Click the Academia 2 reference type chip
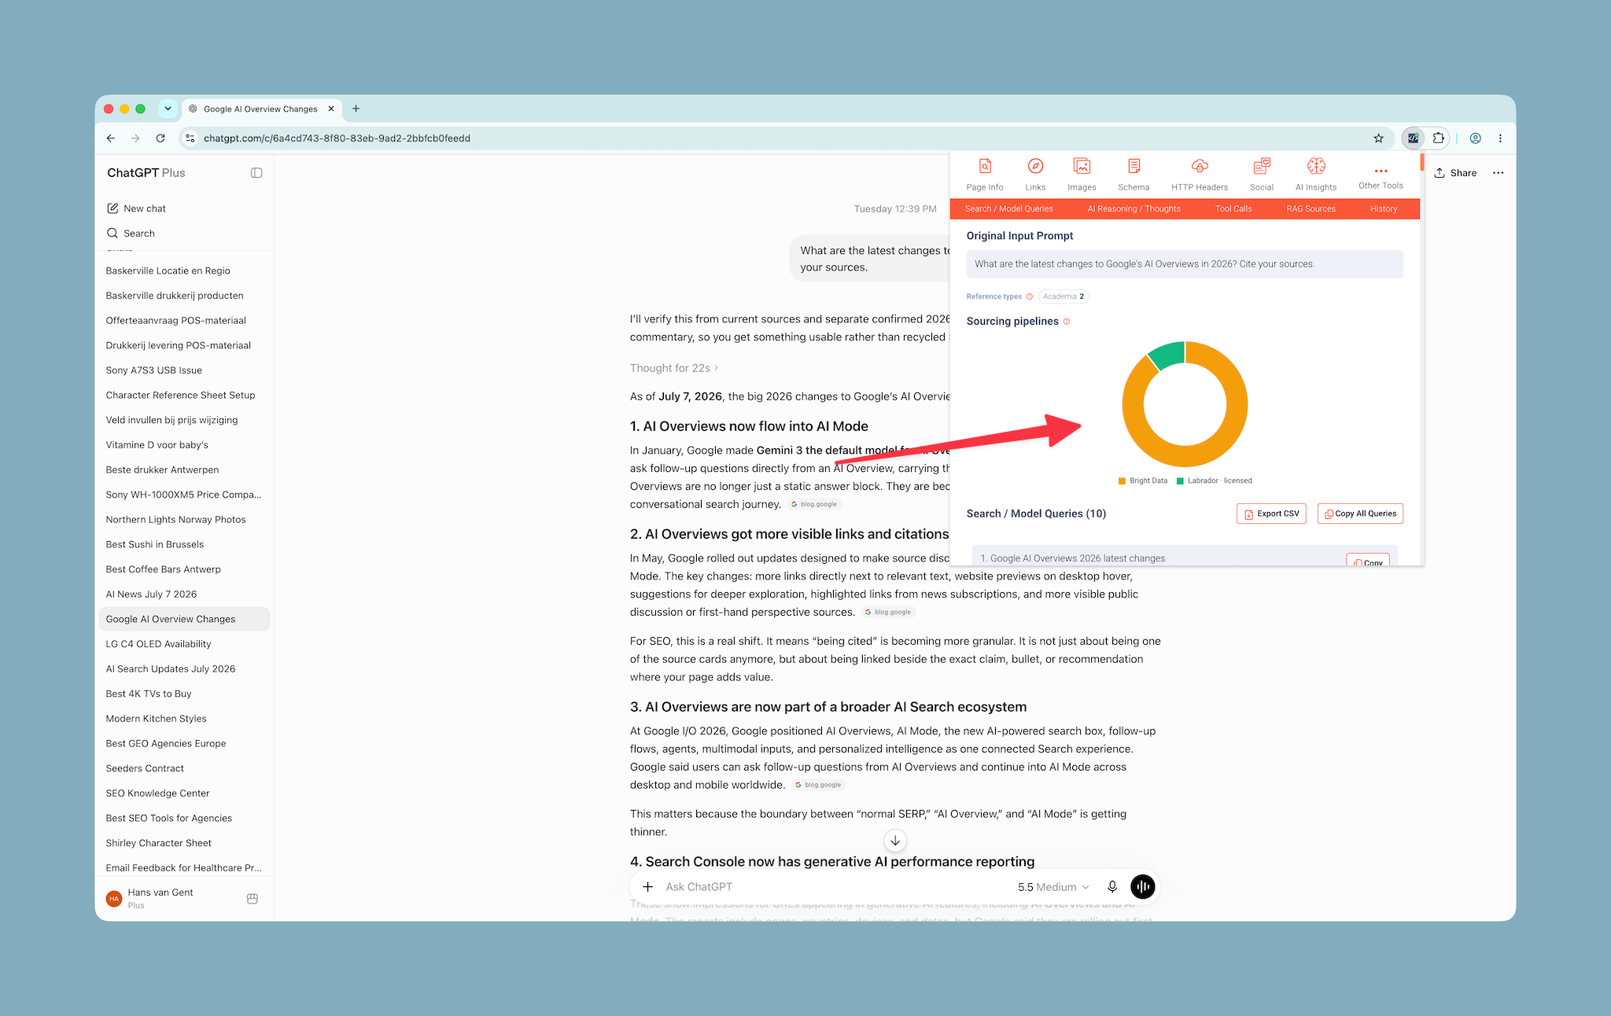This screenshot has width=1611, height=1016. (x=1064, y=296)
